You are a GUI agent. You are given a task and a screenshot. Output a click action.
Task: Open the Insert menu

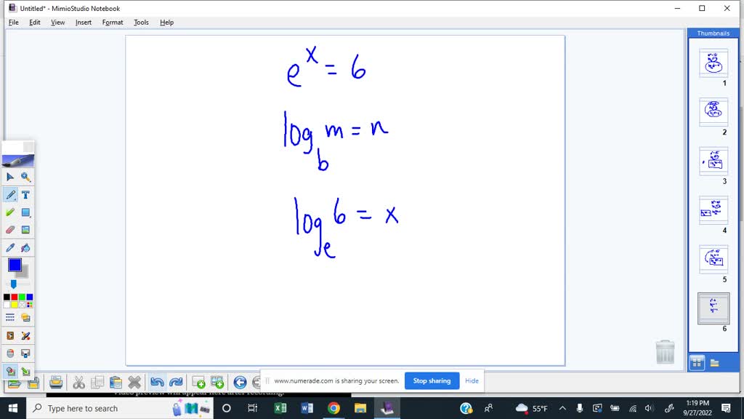pyautogui.click(x=83, y=22)
